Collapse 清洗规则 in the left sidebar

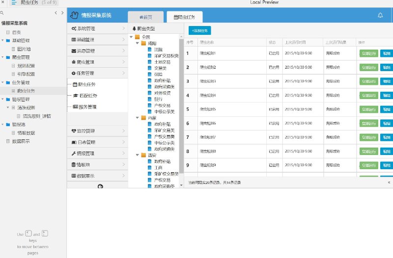[x=8, y=107]
